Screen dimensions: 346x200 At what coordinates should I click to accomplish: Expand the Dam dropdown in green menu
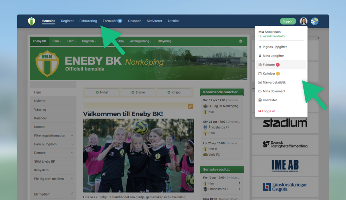(57, 41)
